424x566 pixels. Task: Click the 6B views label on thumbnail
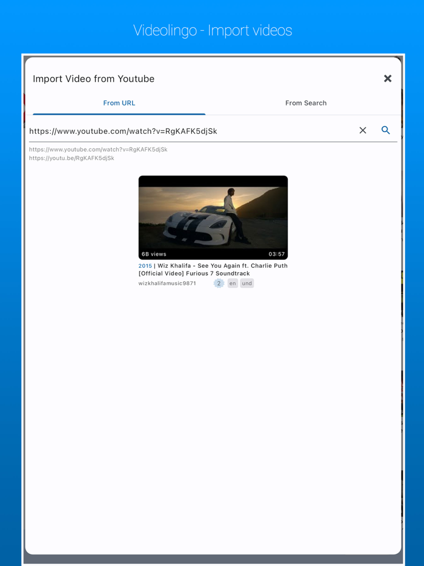154,254
